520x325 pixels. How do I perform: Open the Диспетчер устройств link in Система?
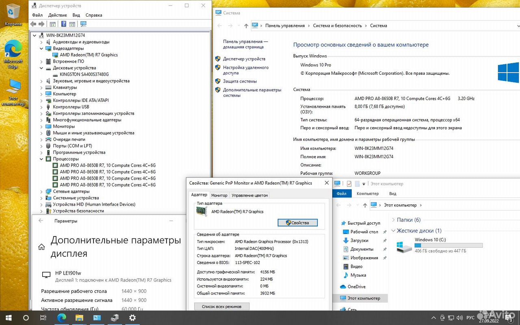coord(244,59)
